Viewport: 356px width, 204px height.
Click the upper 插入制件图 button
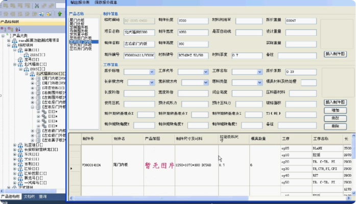click(x=335, y=53)
